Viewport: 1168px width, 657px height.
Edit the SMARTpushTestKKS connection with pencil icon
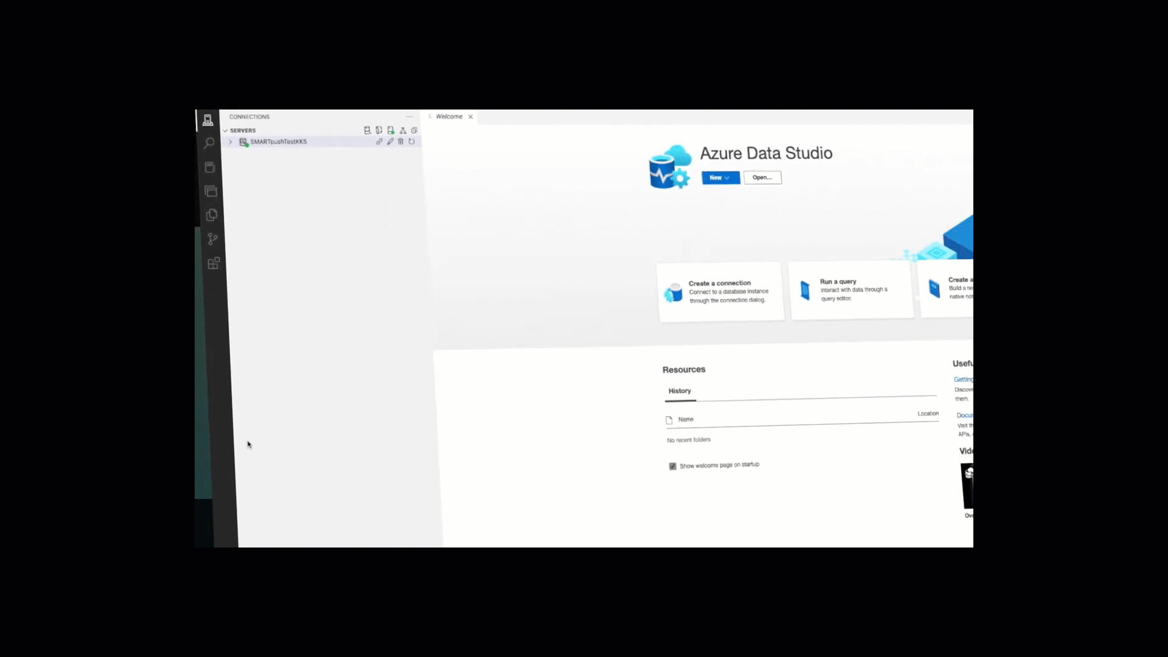[x=390, y=141]
